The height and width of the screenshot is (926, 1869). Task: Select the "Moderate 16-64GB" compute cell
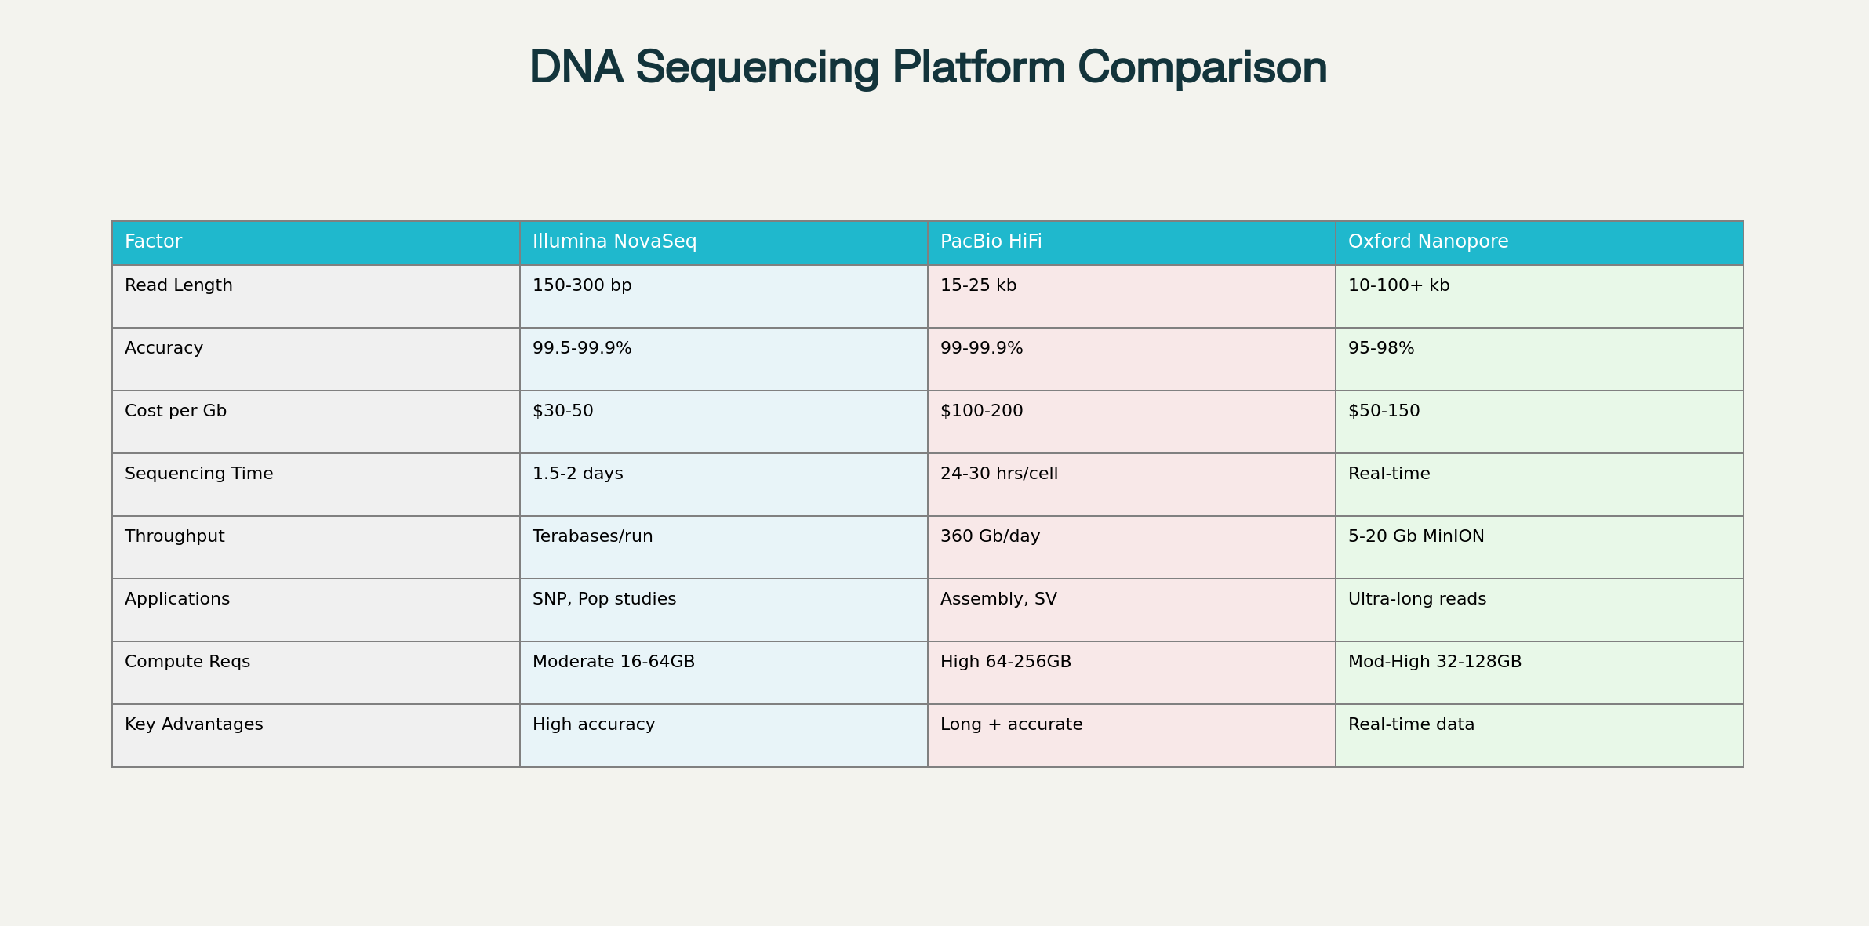pos(613,663)
